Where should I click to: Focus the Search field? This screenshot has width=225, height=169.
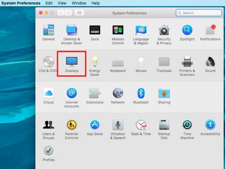199,13
